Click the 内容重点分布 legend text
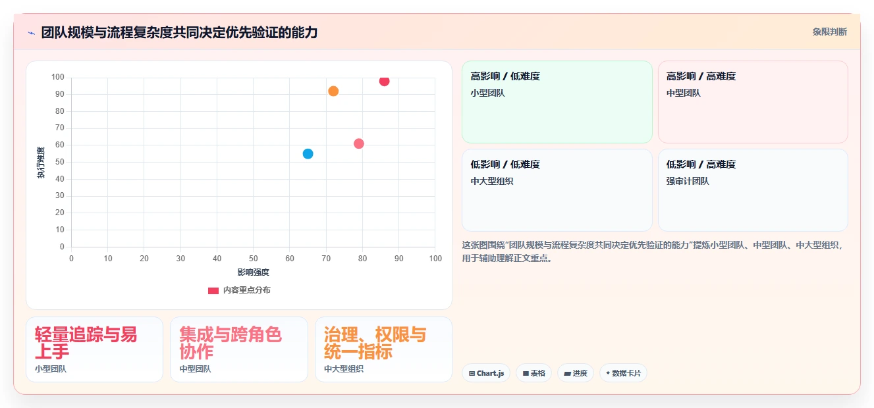The width and height of the screenshot is (874, 408). [x=246, y=290]
